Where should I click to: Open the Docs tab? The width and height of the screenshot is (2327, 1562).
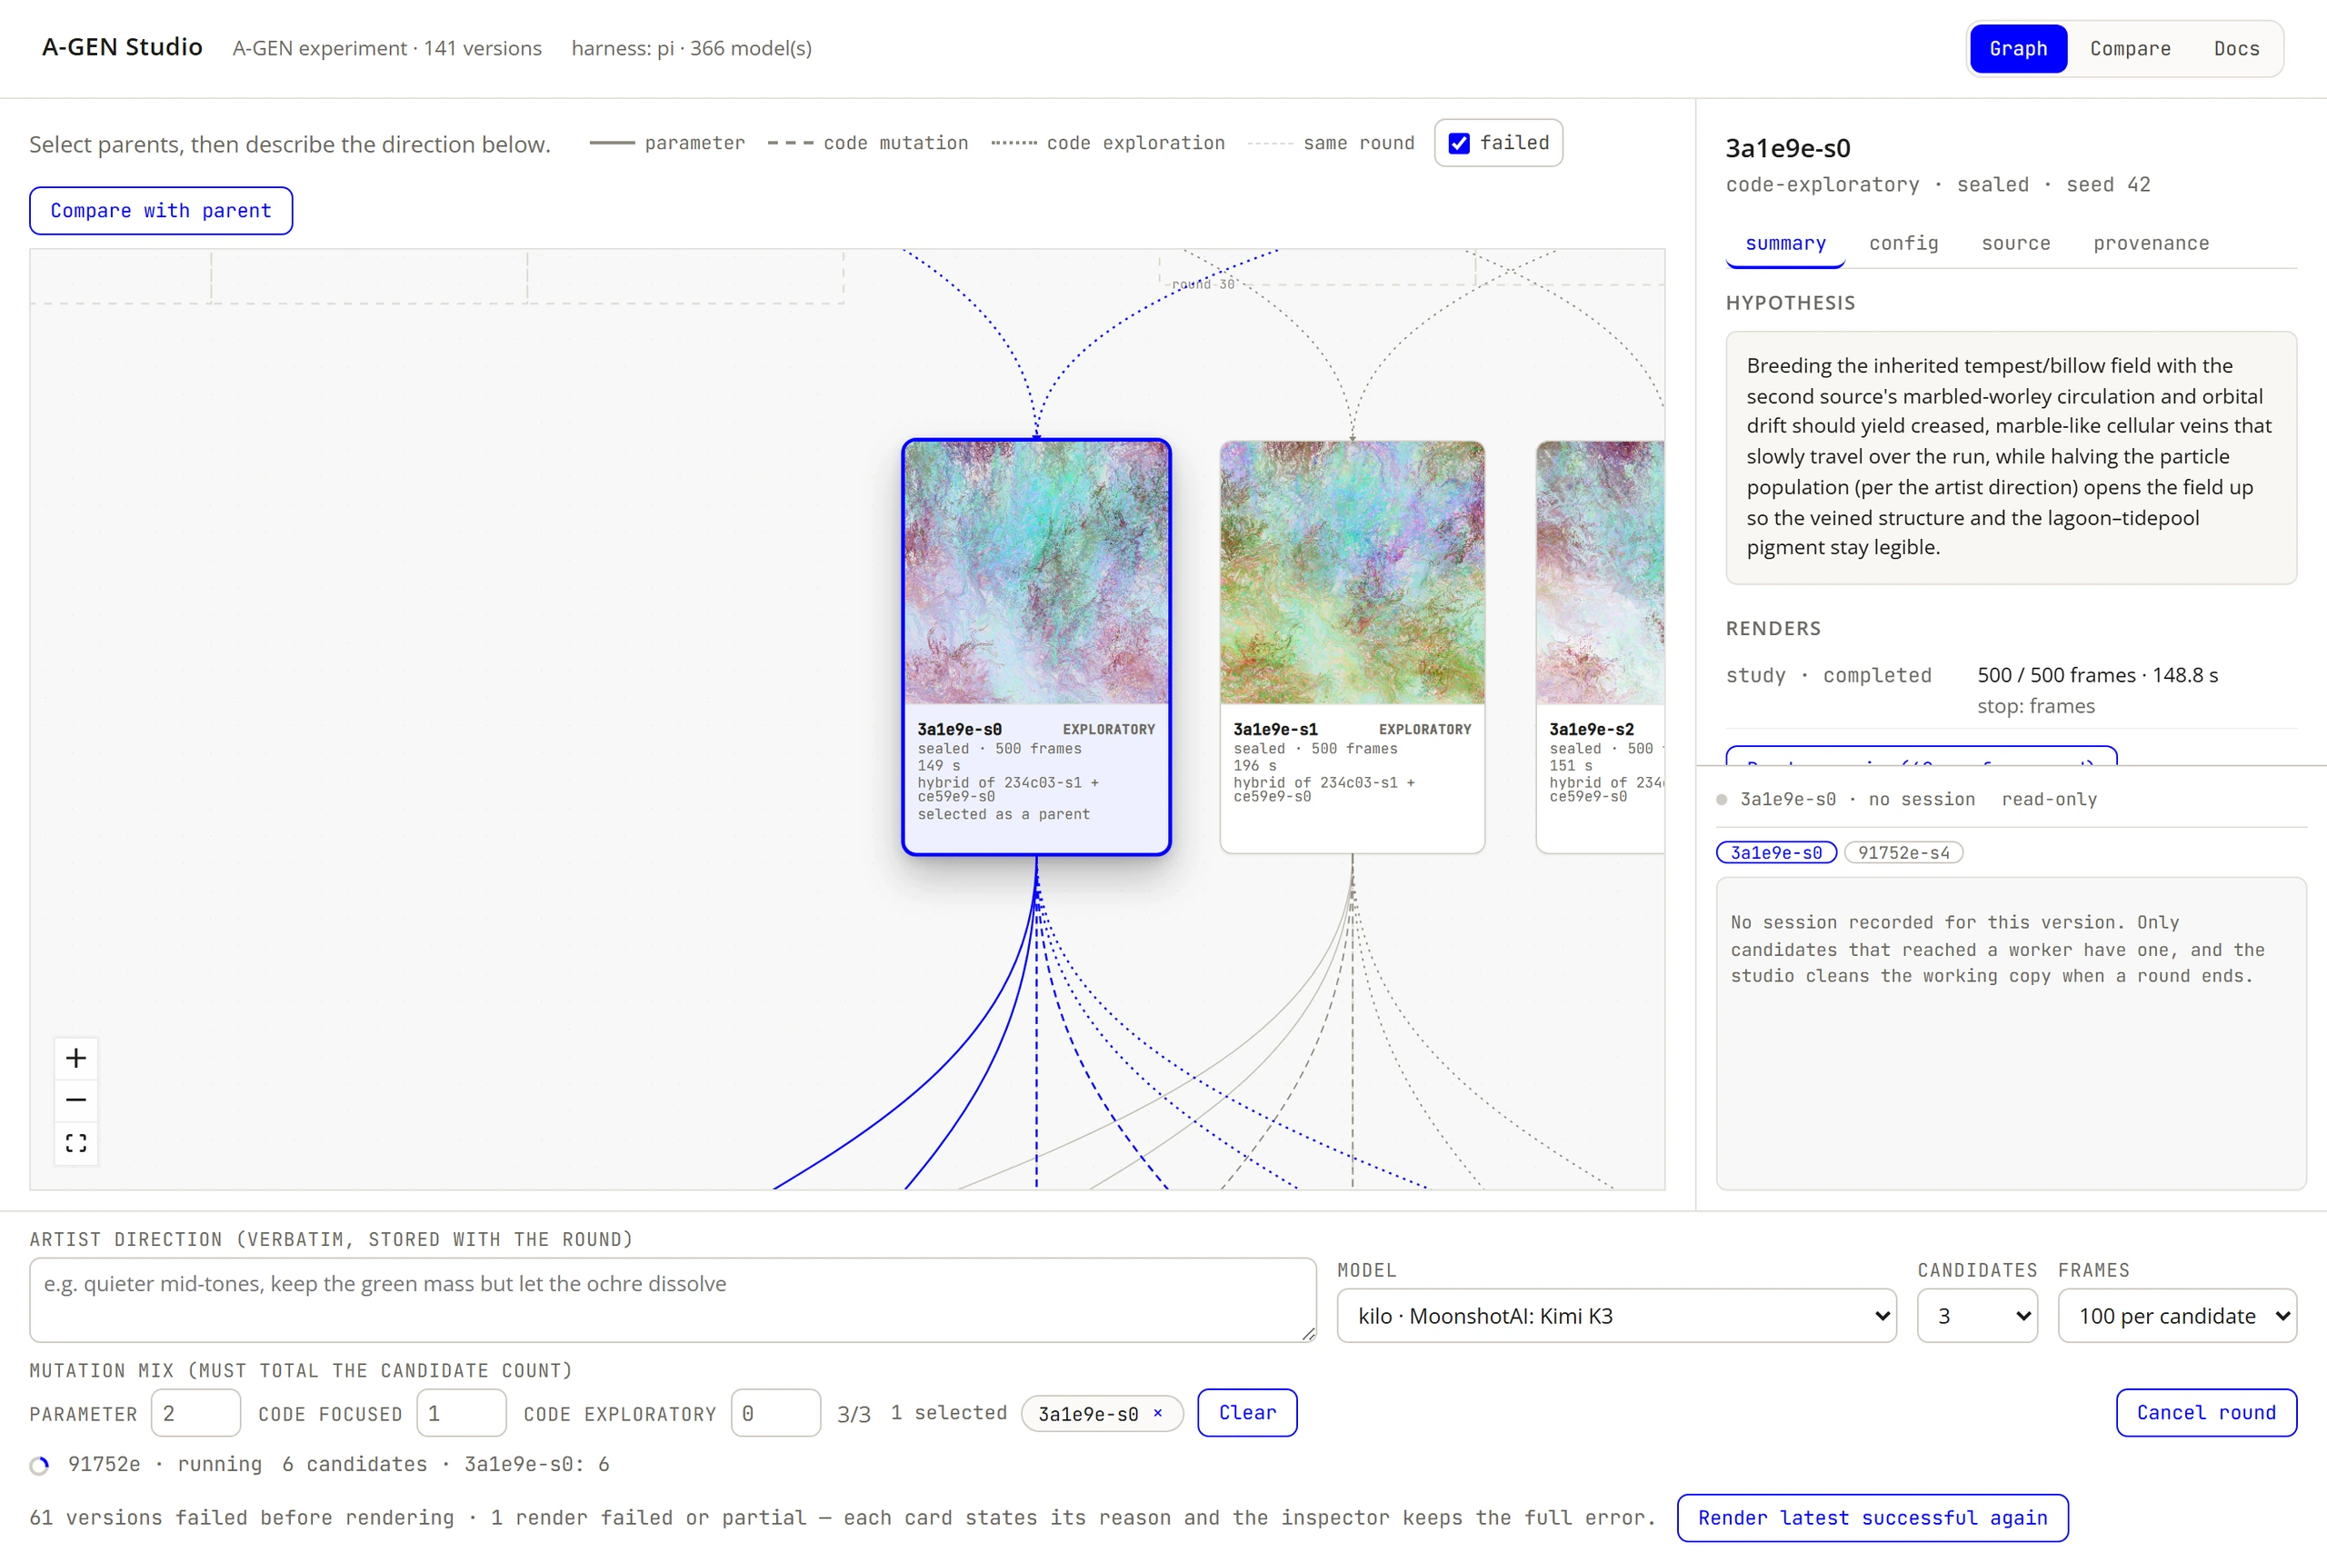pyautogui.click(x=2236, y=49)
